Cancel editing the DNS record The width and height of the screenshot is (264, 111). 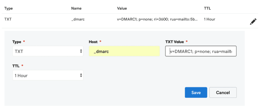[223, 92]
